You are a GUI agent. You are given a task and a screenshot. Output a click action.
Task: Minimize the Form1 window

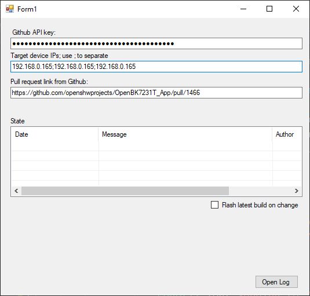pyautogui.click(x=243, y=9)
